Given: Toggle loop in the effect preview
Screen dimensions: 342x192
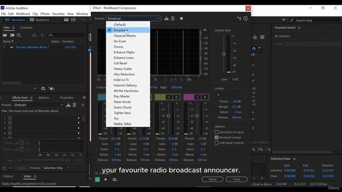Looking at the screenshot, I should coord(114,180).
